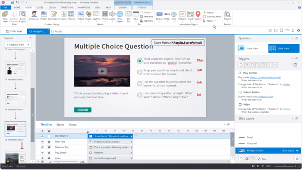Click the Submit button on slide
The image size is (302, 170).
click(83, 110)
